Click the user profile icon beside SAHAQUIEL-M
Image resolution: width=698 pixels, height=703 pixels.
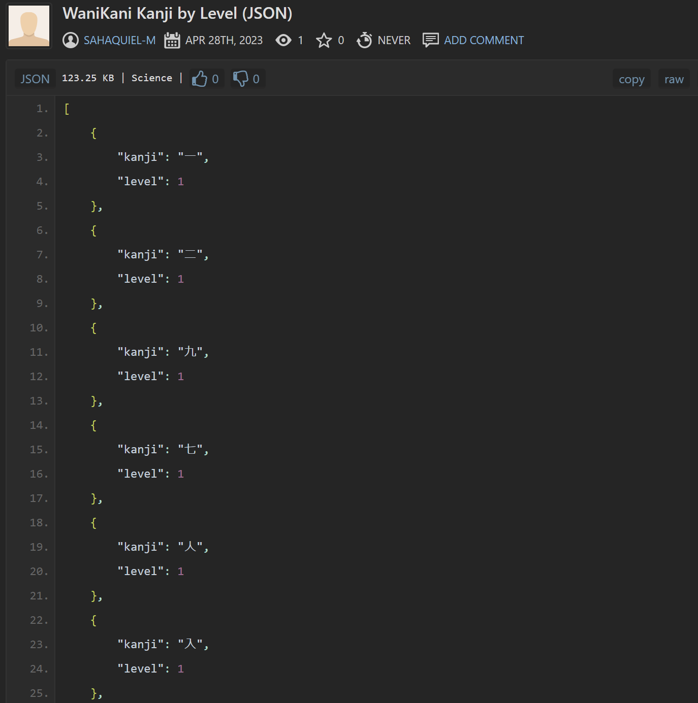[71, 40]
